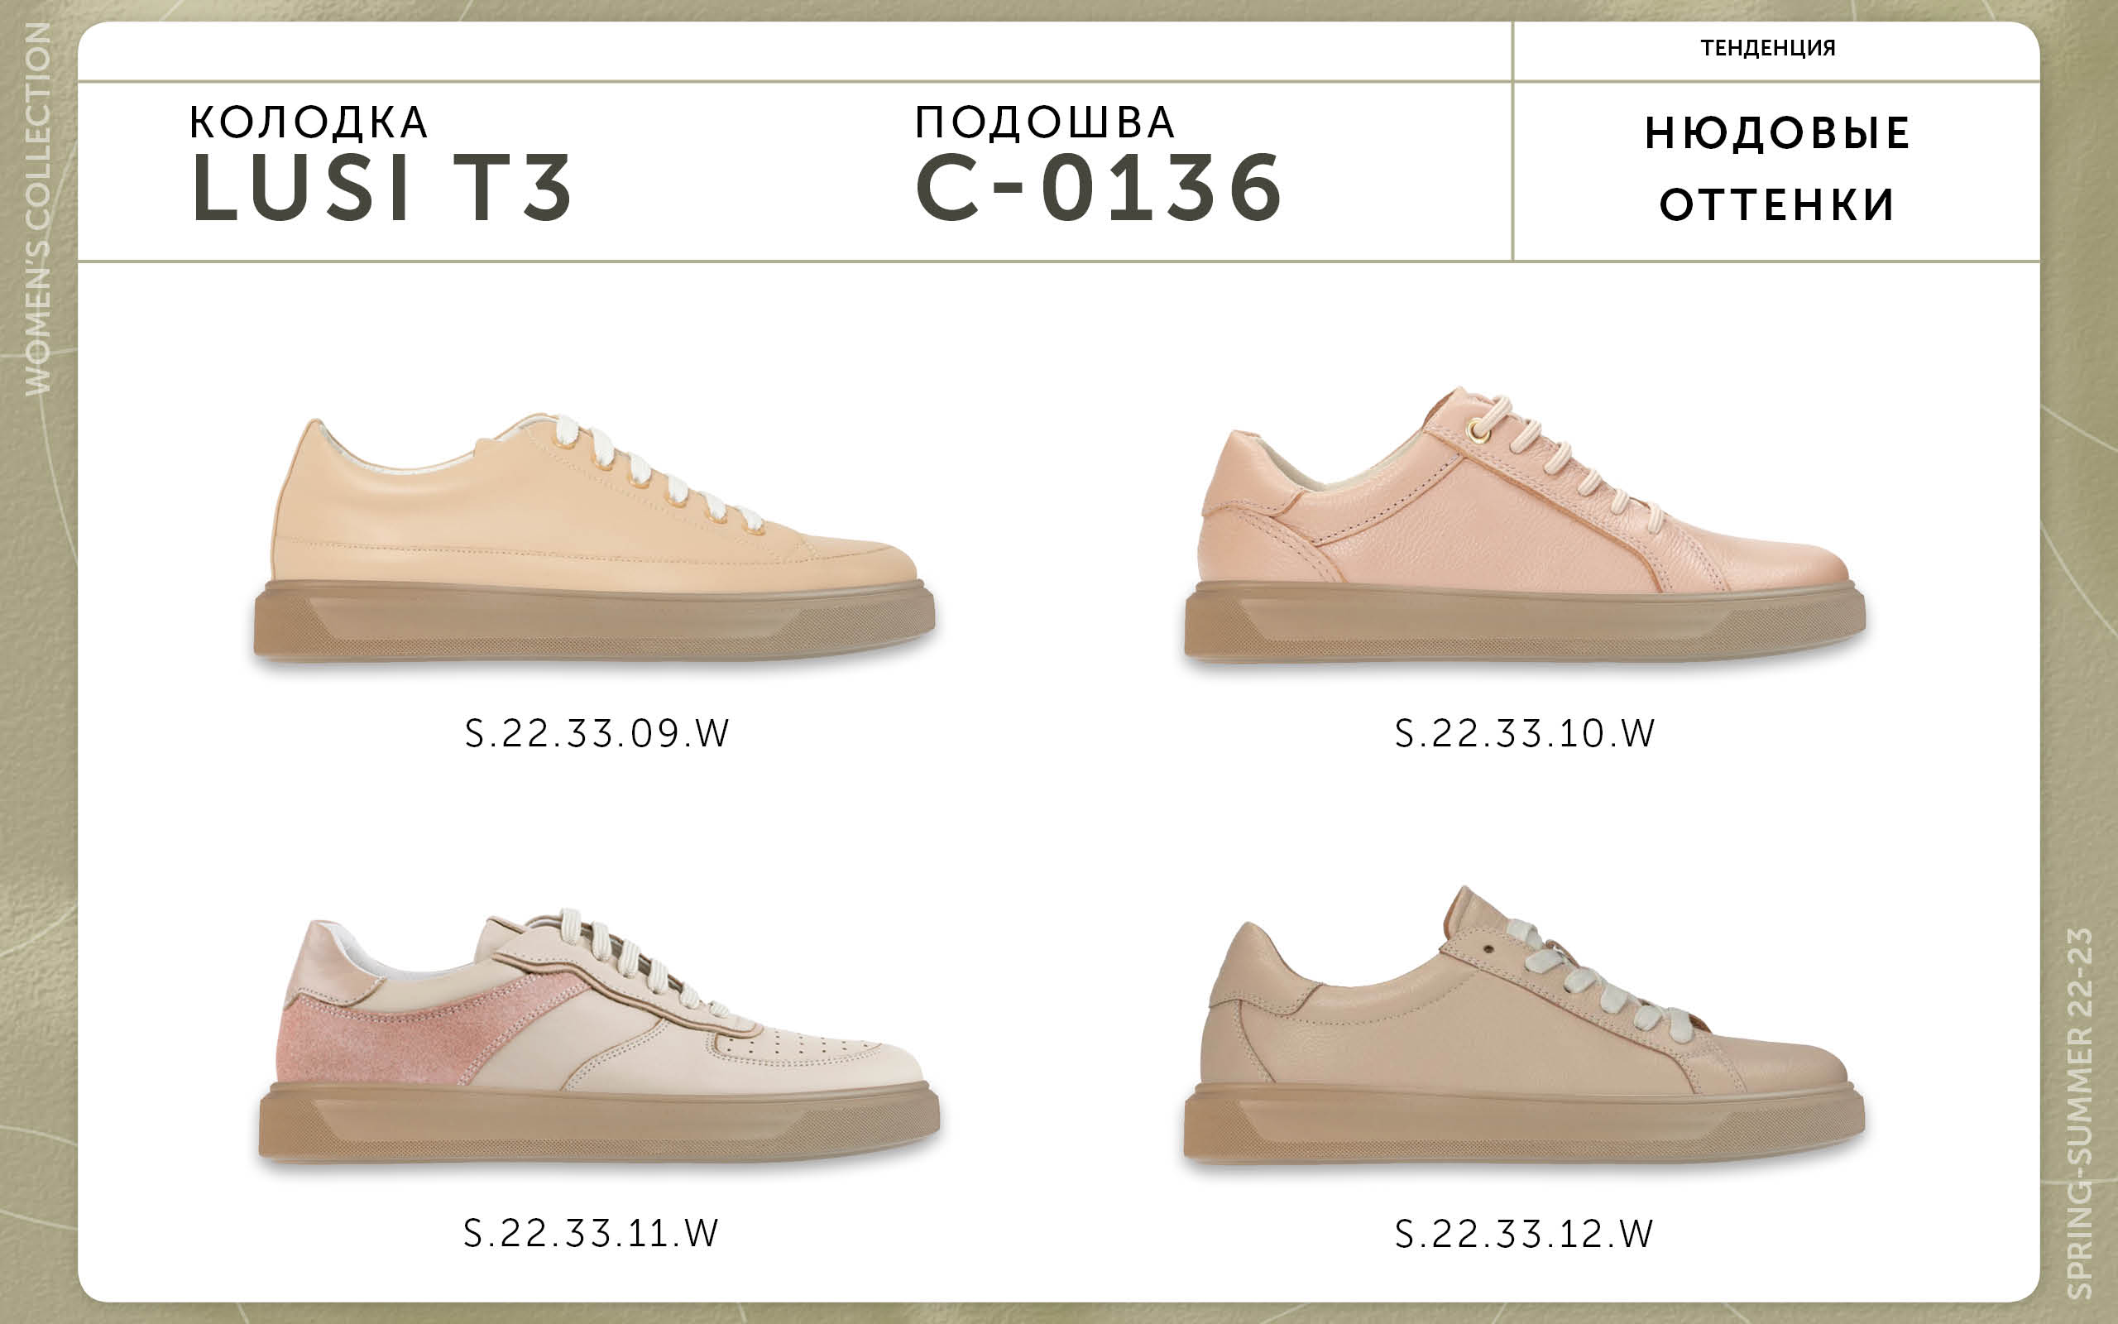
Task: Click the vertical WOMEN'S COLLECTION text
Action: point(37,209)
